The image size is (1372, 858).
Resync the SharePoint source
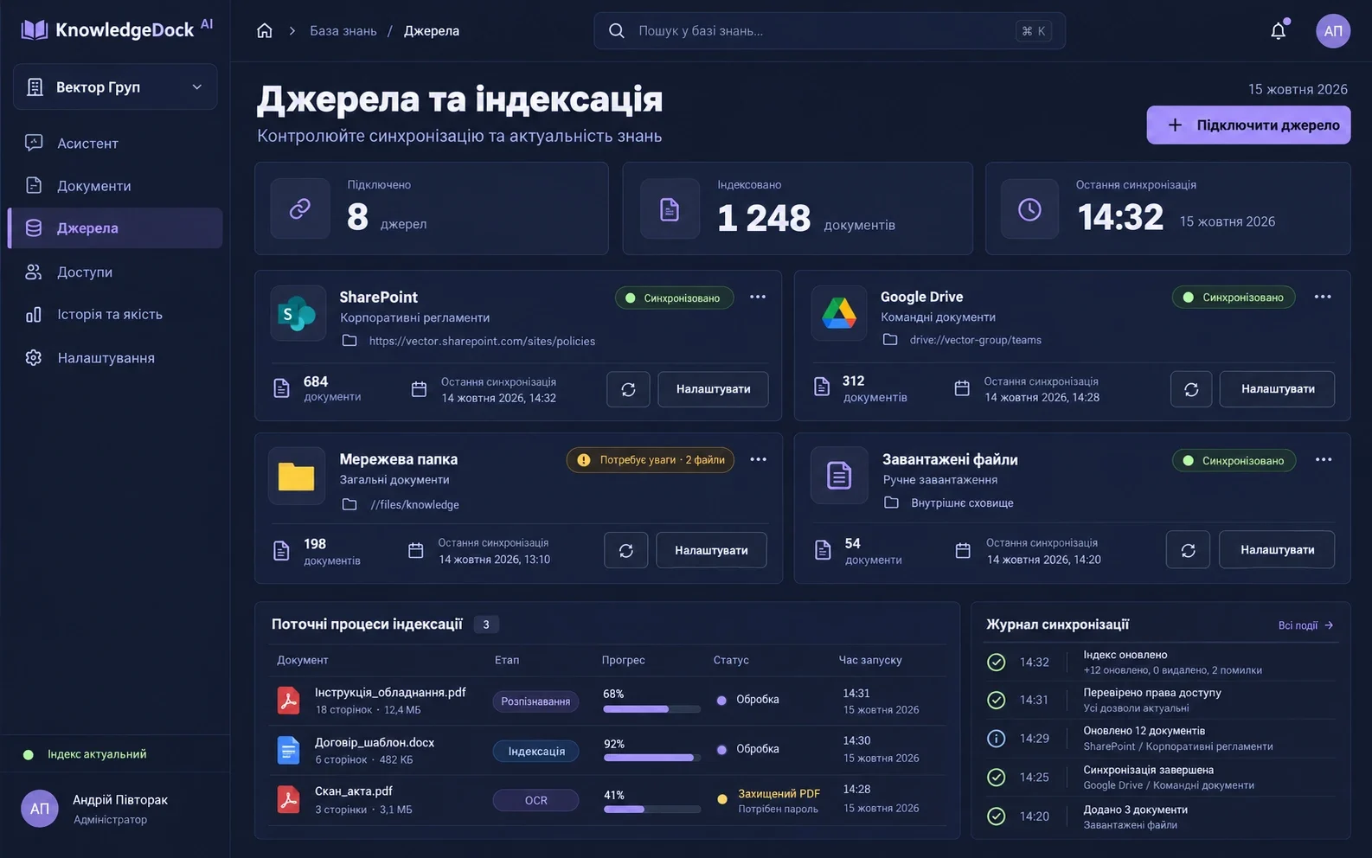(x=628, y=389)
